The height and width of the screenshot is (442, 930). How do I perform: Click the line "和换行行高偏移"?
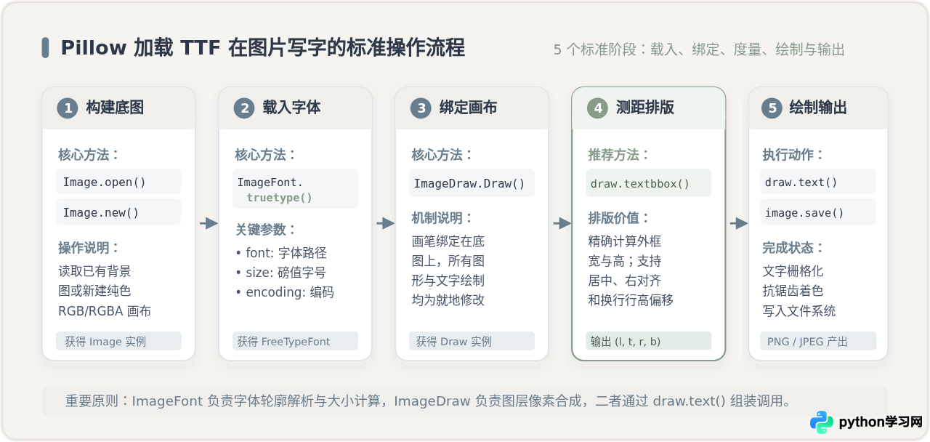pyautogui.click(x=631, y=300)
